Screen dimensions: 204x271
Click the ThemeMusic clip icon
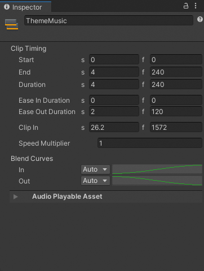[x=12, y=24]
